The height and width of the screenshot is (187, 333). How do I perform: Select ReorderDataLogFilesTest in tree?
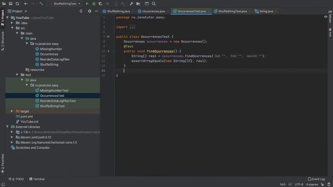[58, 101]
